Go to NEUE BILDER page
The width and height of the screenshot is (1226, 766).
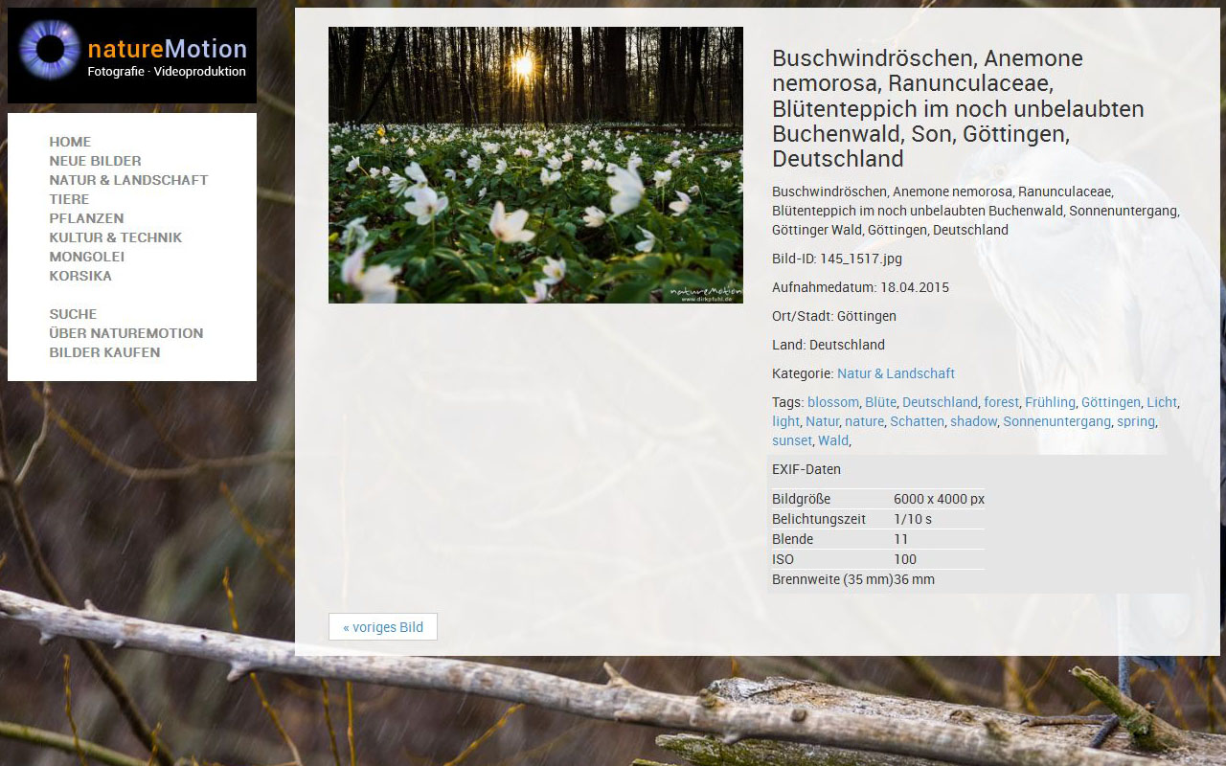click(95, 161)
